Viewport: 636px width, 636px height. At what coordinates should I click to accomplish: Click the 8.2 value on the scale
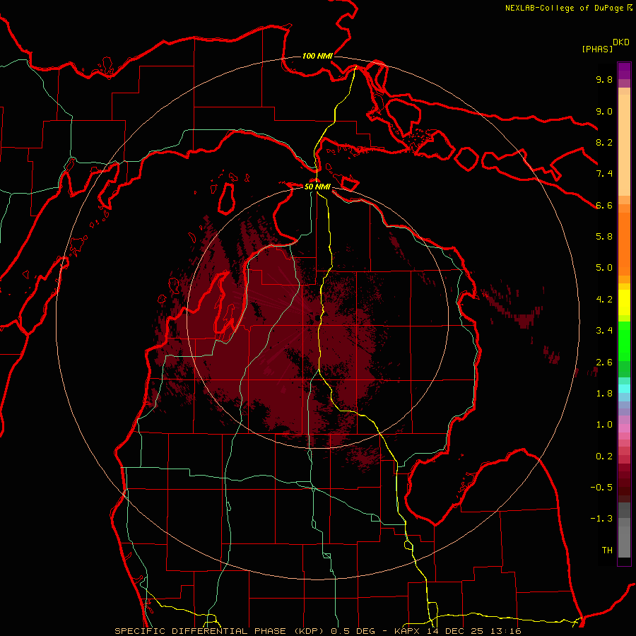tap(604, 142)
